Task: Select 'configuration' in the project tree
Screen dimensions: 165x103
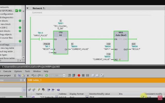Action: 7,14
